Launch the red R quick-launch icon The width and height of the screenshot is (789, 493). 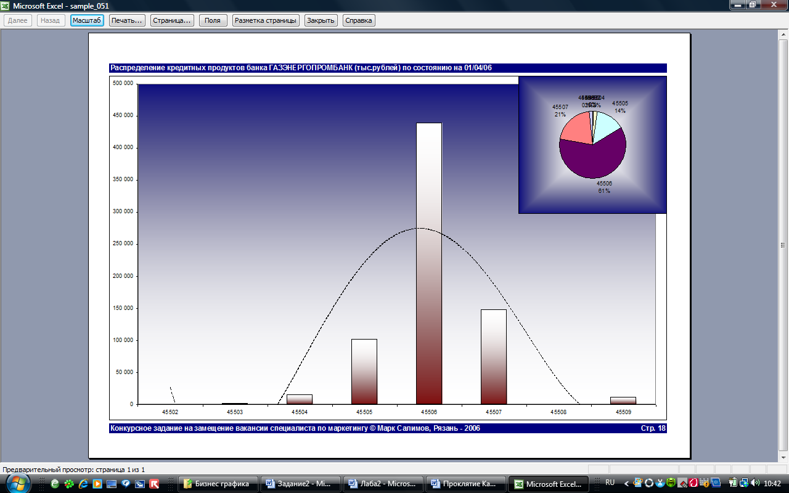(154, 484)
